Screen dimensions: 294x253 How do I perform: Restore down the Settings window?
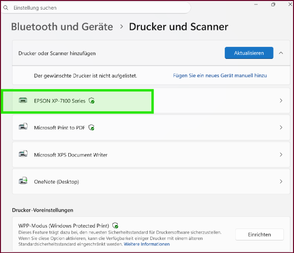(273, 4)
